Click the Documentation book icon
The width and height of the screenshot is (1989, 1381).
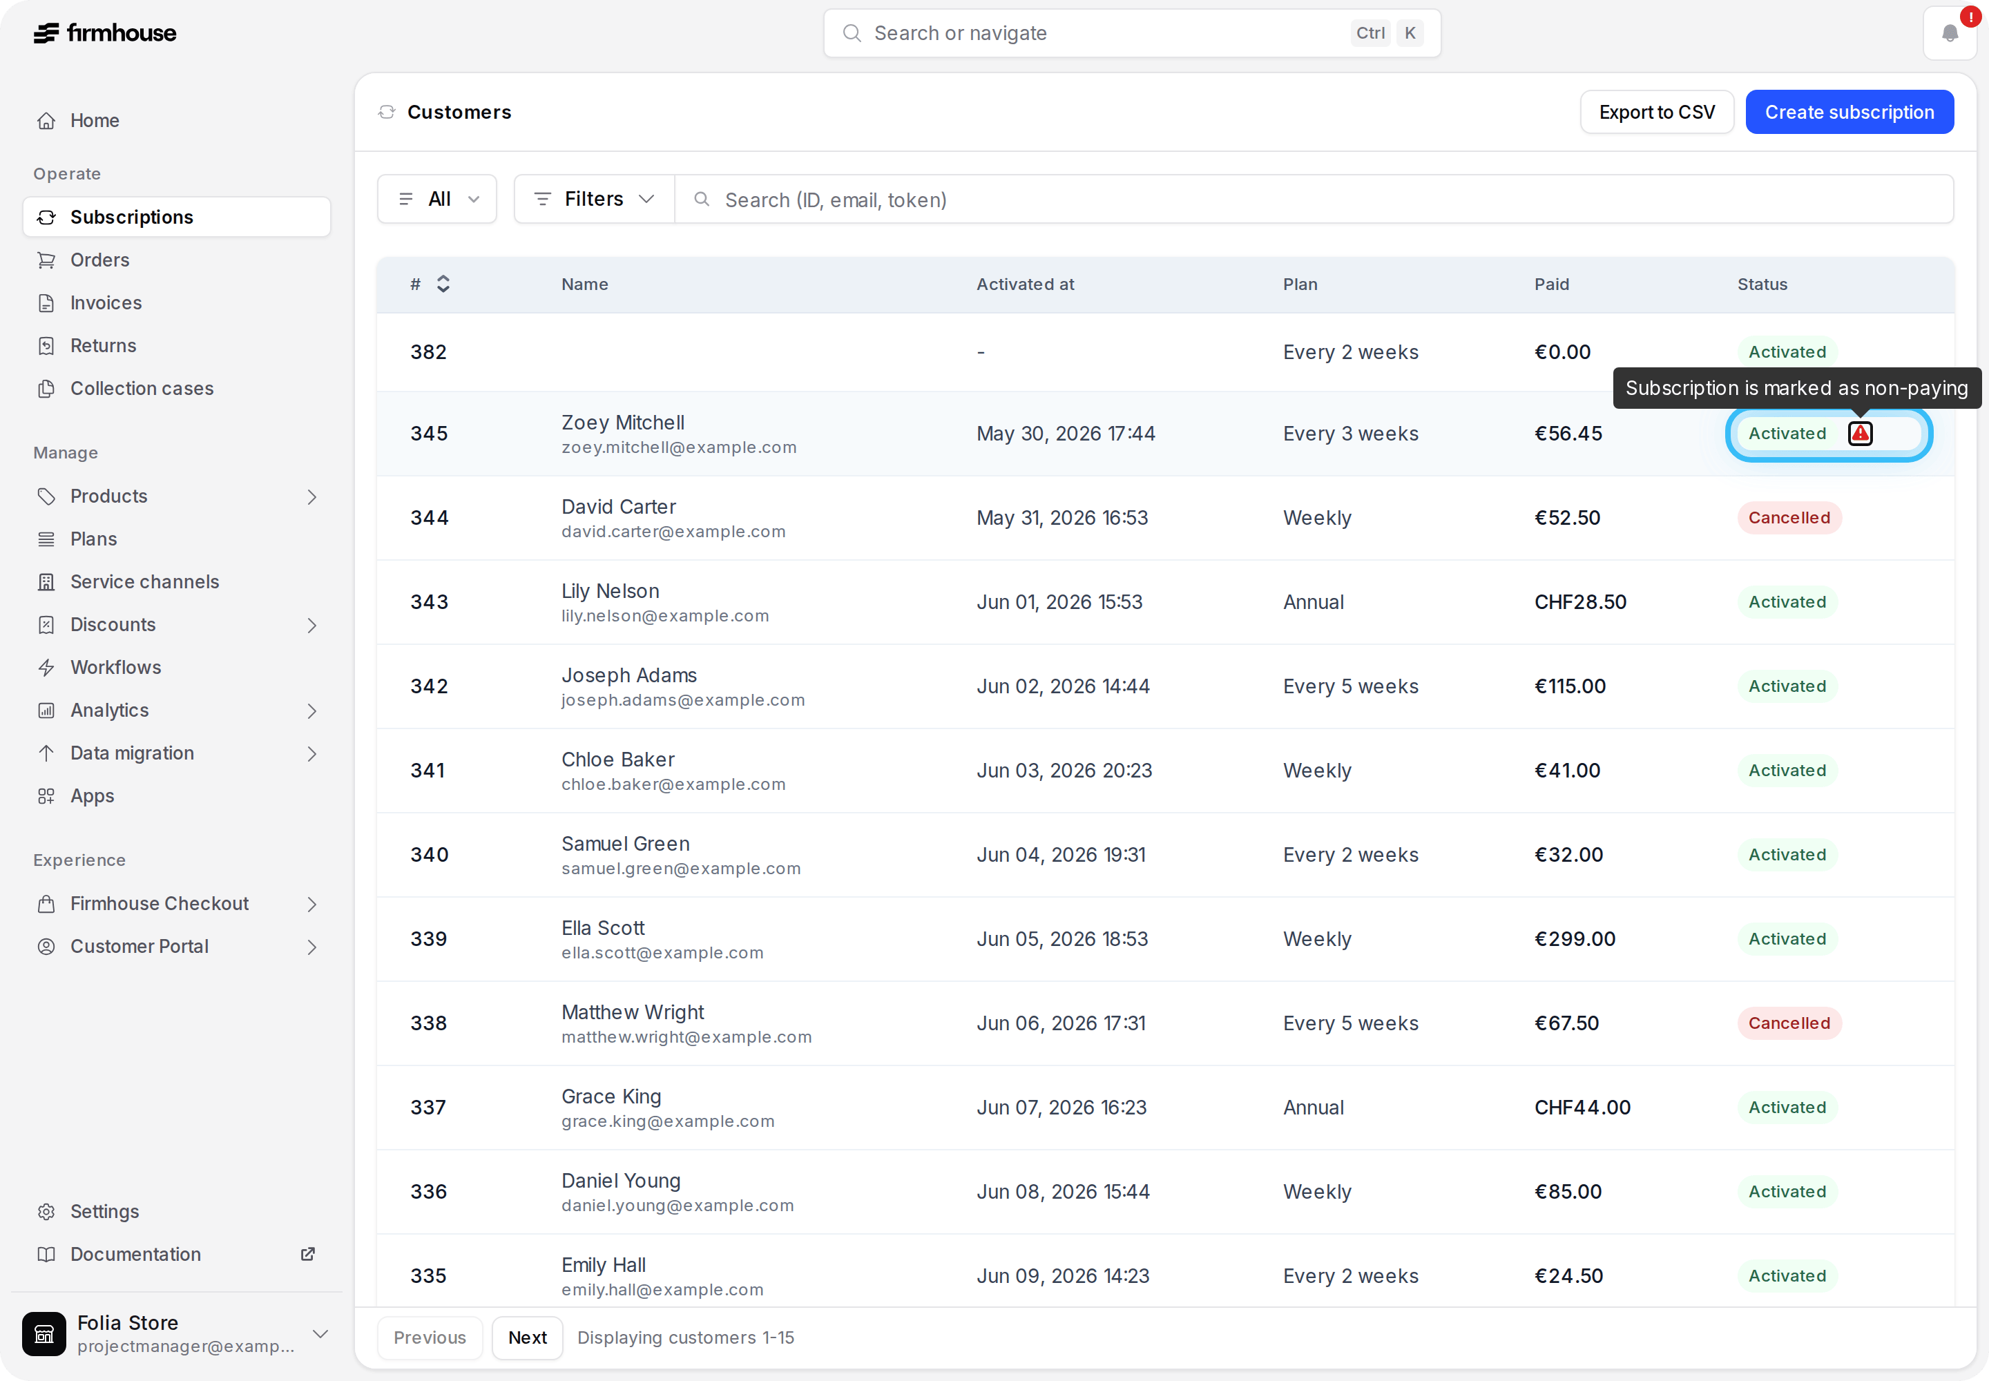pos(47,1255)
